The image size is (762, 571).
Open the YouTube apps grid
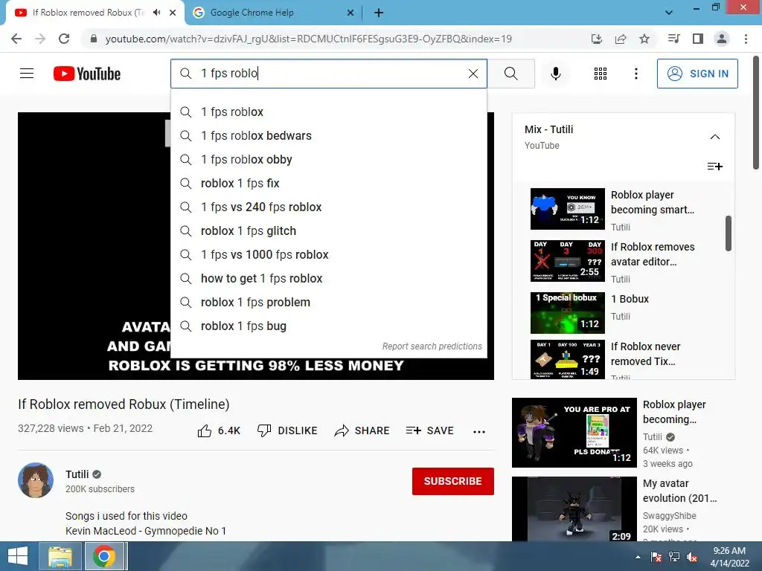[x=601, y=74]
